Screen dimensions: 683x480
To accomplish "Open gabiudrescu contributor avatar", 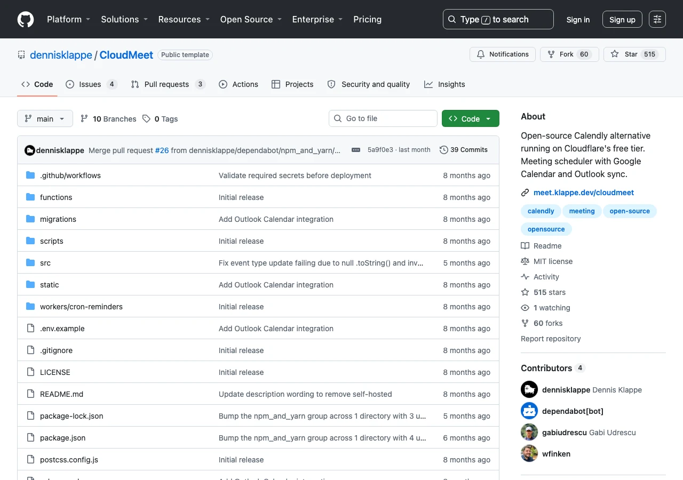I will pyautogui.click(x=529, y=432).
